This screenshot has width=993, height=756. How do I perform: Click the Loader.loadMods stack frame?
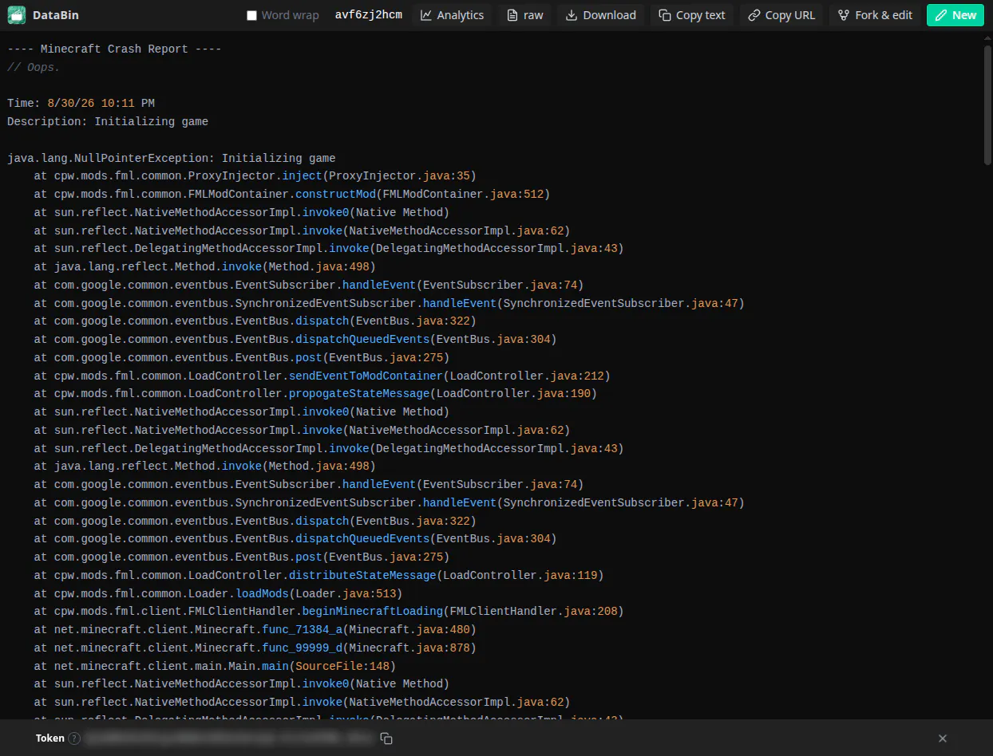[218, 594]
